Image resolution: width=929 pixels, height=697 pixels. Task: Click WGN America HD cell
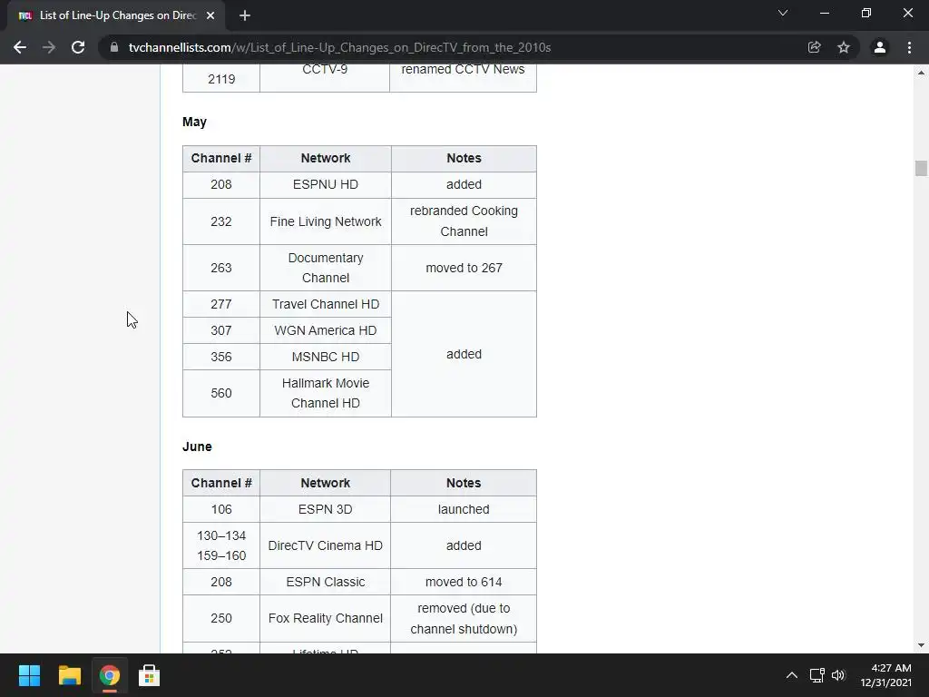326,330
